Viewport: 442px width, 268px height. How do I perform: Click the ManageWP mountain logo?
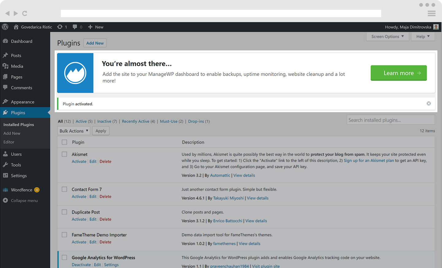click(75, 73)
